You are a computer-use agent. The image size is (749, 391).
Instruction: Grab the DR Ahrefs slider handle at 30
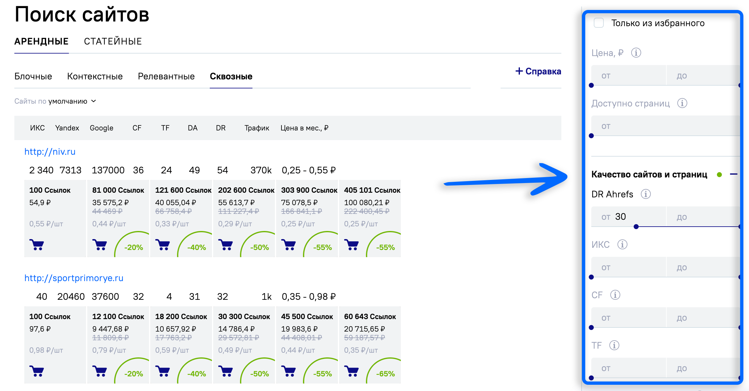click(x=636, y=227)
